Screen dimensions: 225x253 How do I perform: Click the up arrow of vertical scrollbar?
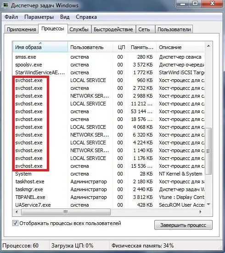pyautogui.click(x=208, y=46)
